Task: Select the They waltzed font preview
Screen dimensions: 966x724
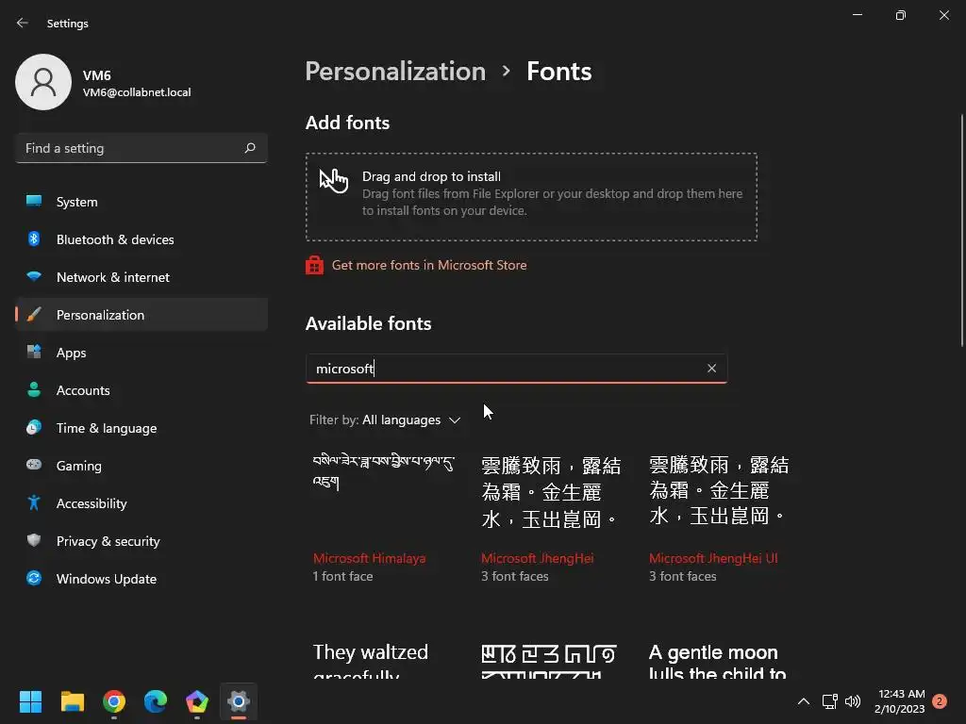Action: tap(370, 660)
